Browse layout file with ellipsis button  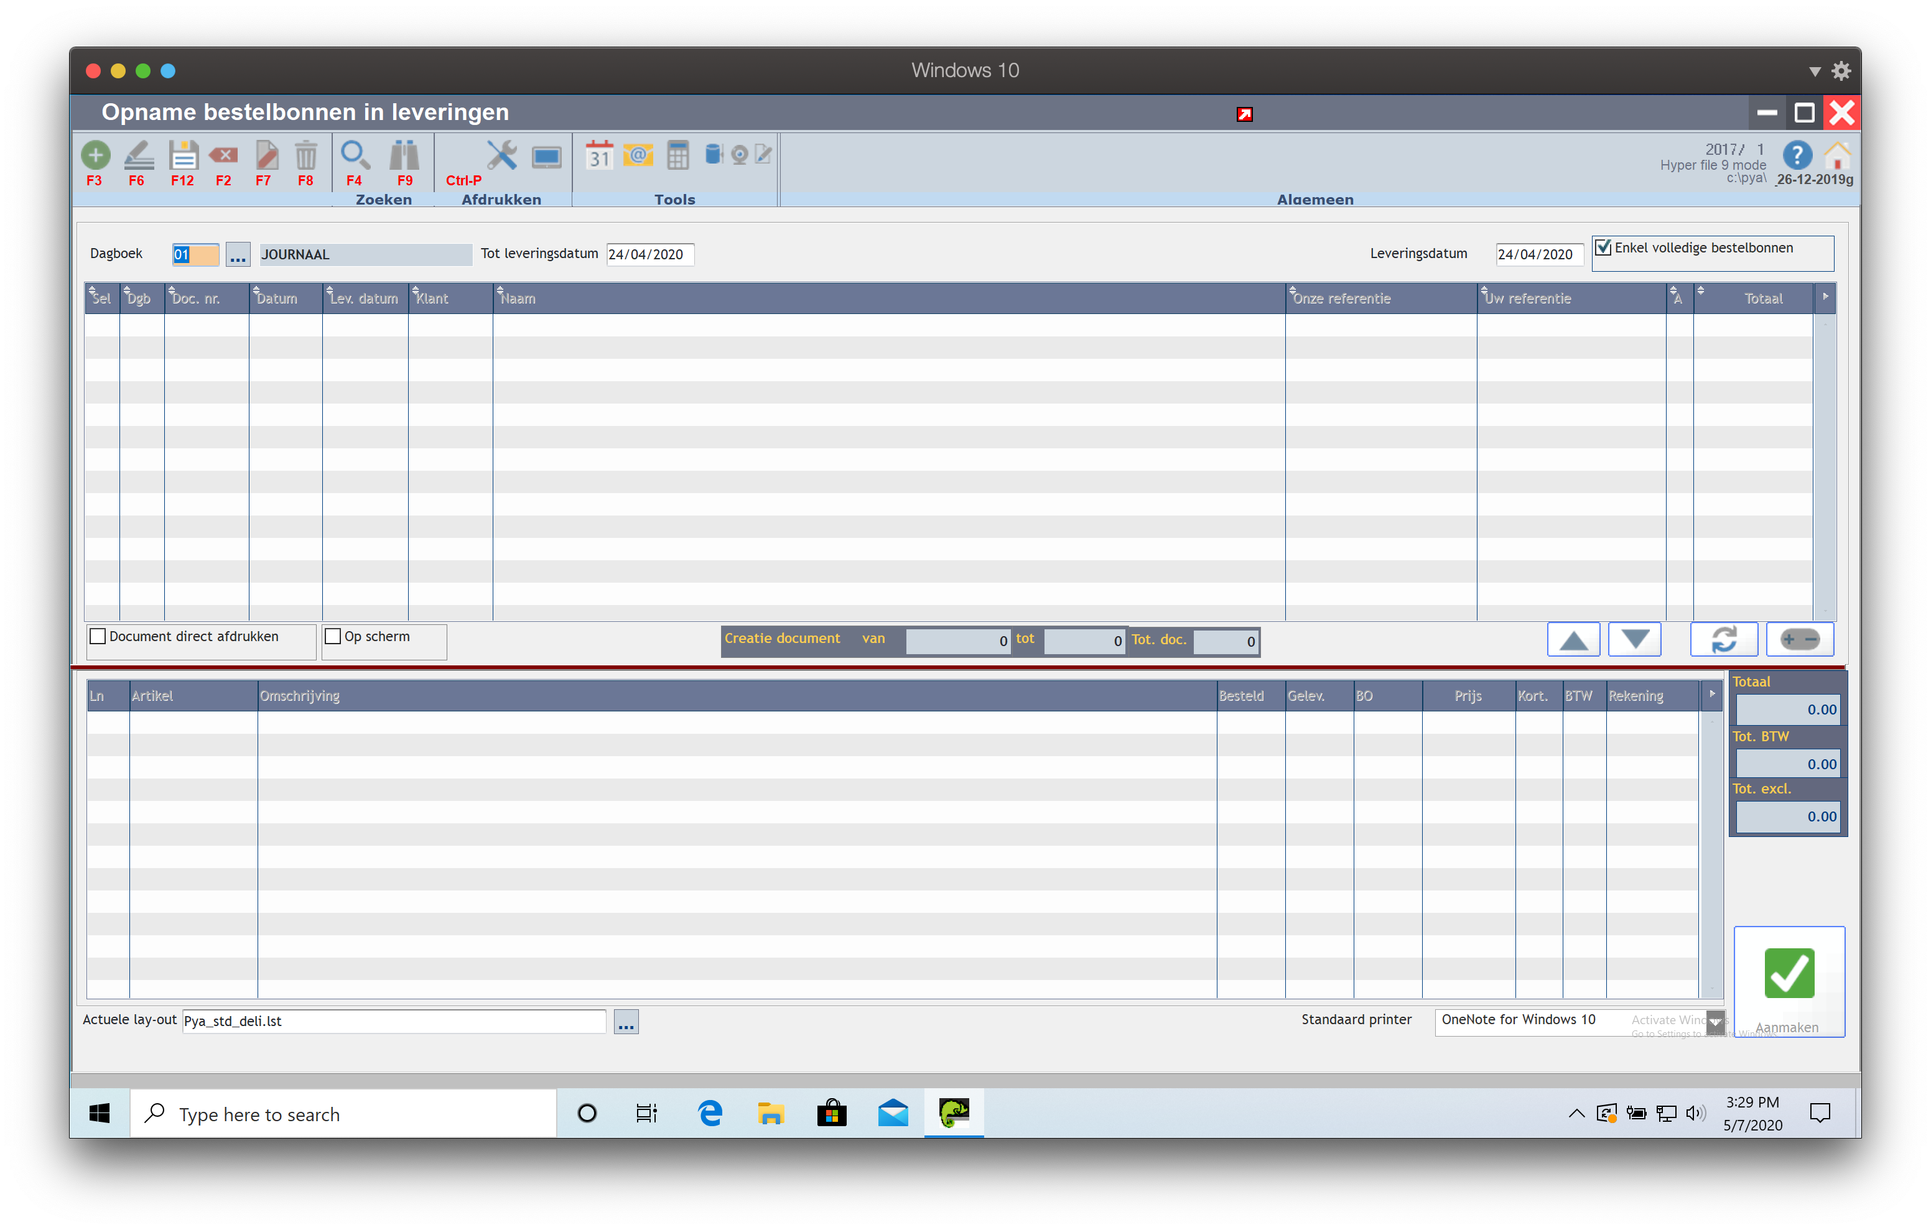[x=626, y=1022]
